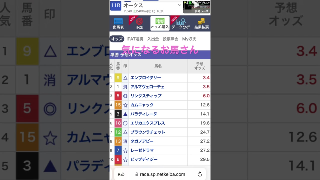Toggle the ▲ mark for パラディレーヌ
Screen dimensions: 320x180
tap(125, 114)
